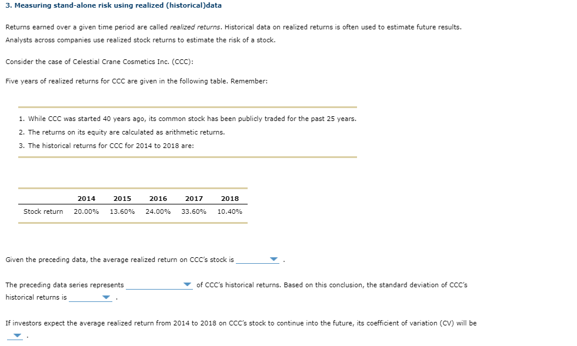This screenshot has height=346, width=577.
Task: Click the 20.00% stock return value
Action: pyautogui.click(x=85, y=211)
